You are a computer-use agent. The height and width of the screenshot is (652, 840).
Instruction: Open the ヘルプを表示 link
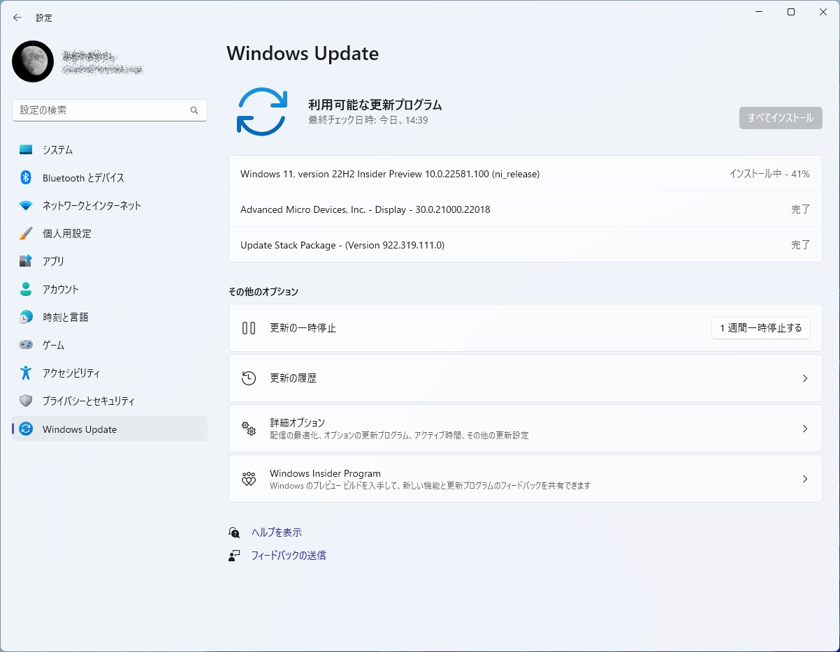tap(277, 533)
